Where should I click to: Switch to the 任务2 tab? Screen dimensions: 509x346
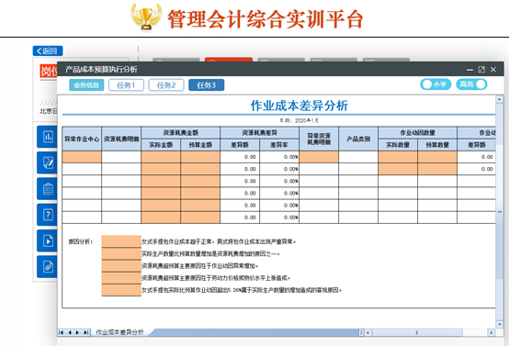click(x=166, y=85)
